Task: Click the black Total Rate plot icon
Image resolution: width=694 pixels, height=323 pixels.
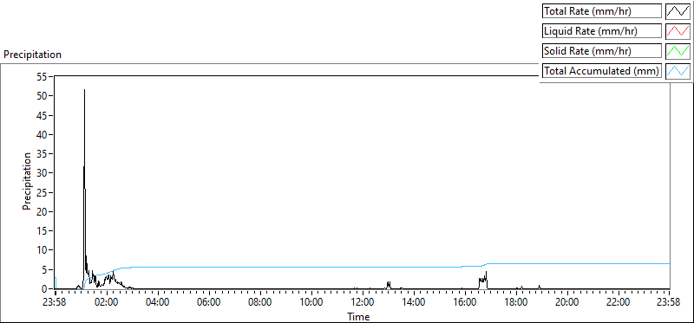Action: (x=678, y=10)
